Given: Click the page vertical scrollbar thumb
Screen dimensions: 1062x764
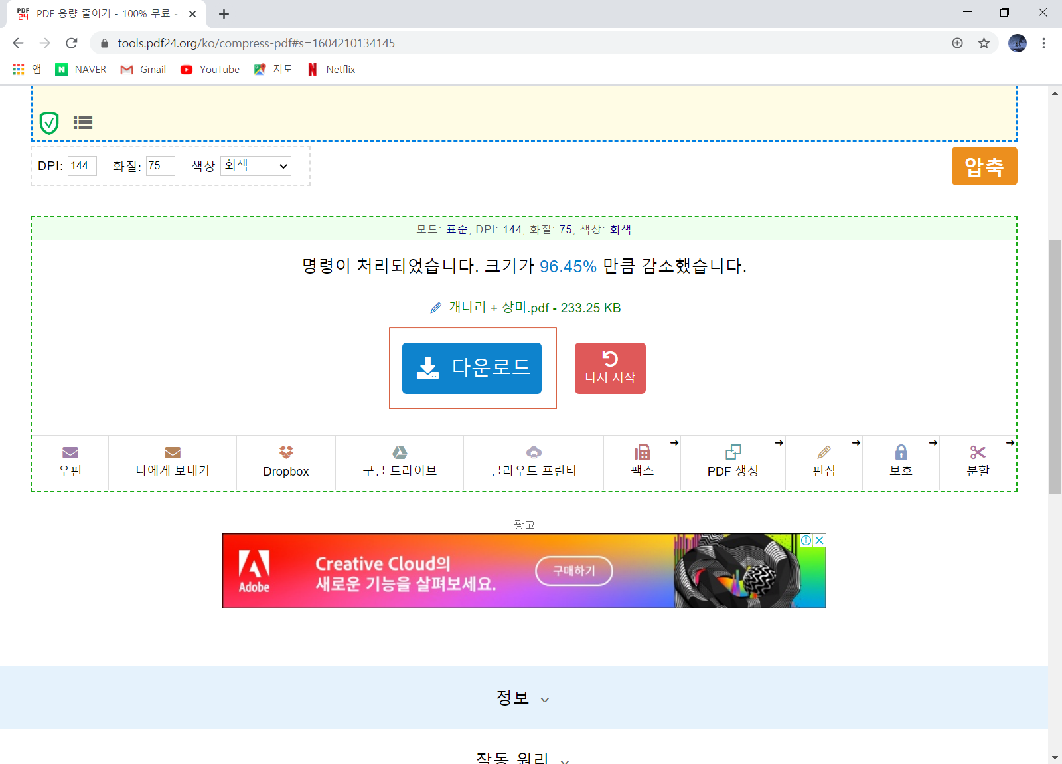Looking at the screenshot, I should [x=1055, y=367].
